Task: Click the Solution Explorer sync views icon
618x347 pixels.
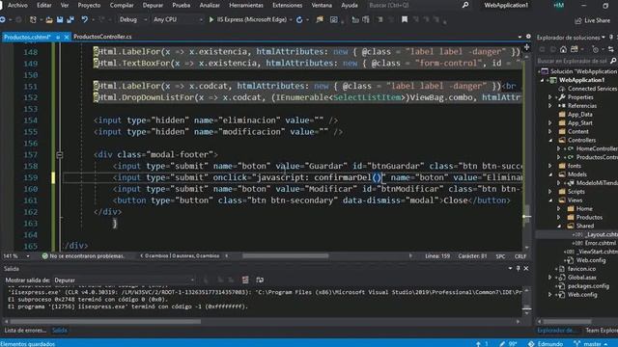Action: coord(611,49)
